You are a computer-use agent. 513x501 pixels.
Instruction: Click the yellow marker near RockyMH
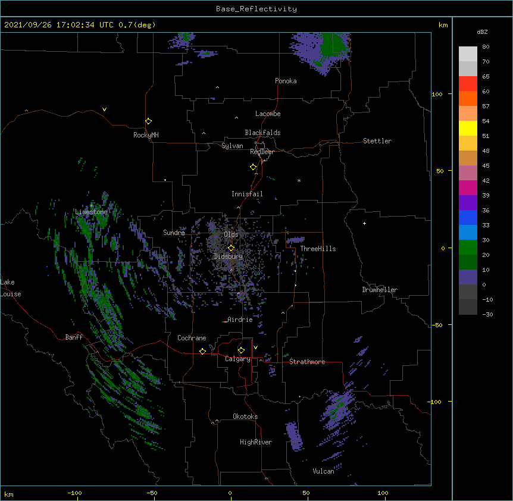pyautogui.click(x=148, y=121)
